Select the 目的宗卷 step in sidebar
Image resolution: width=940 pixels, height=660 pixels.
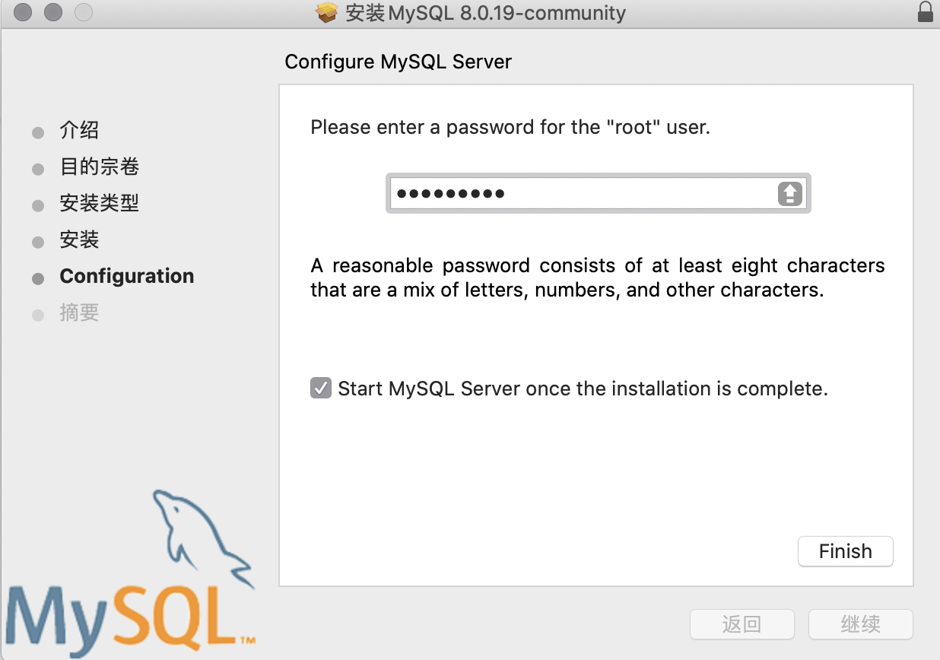tap(99, 167)
